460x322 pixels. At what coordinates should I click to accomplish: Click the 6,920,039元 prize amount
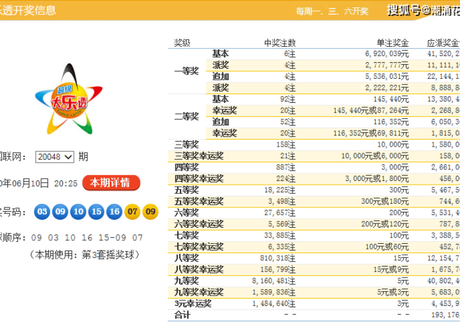(387, 54)
